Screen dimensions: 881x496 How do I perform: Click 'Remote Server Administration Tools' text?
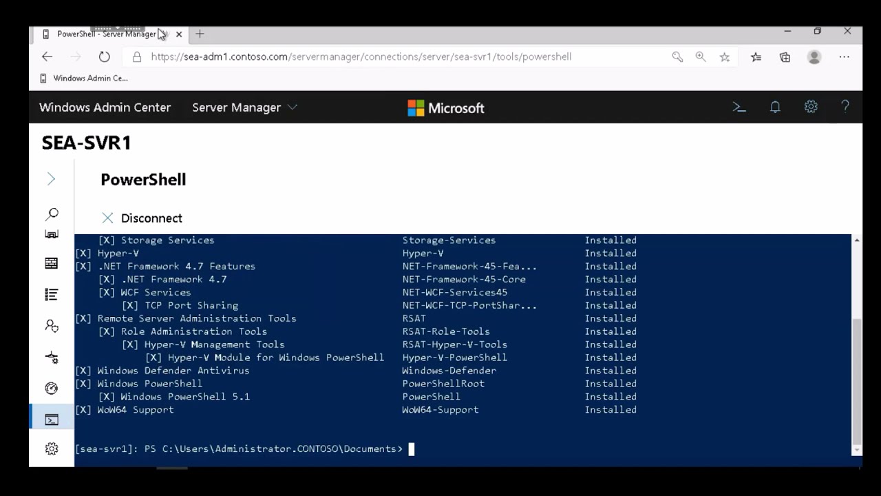click(197, 319)
